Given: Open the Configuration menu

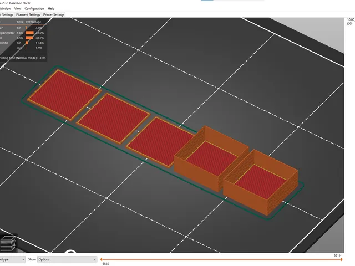Looking at the screenshot, I should click(x=34, y=9).
